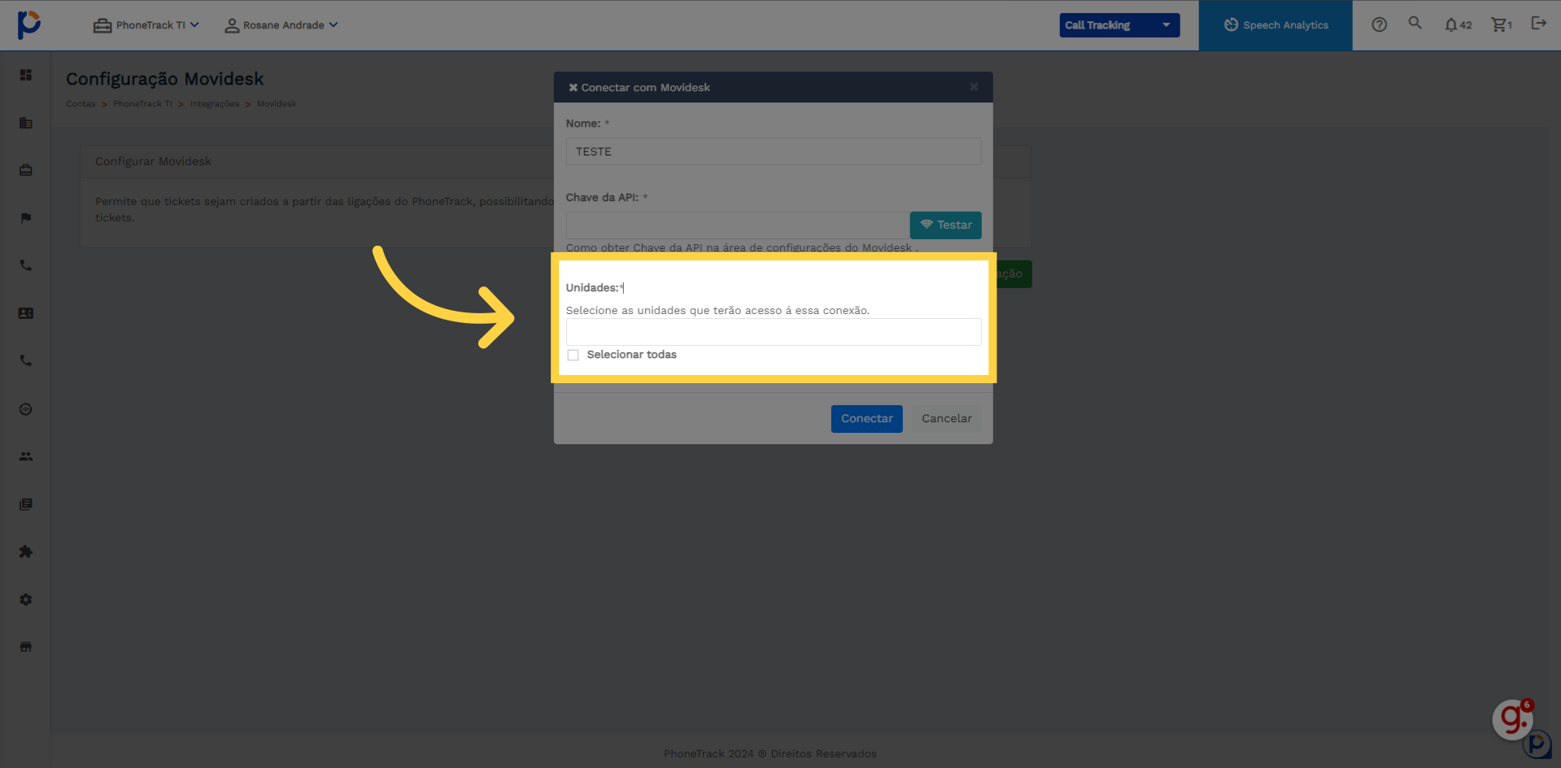Click the Cancelar button
This screenshot has height=768, width=1561.
[x=946, y=419]
